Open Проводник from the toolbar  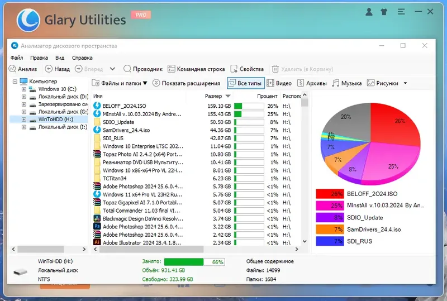(x=143, y=69)
